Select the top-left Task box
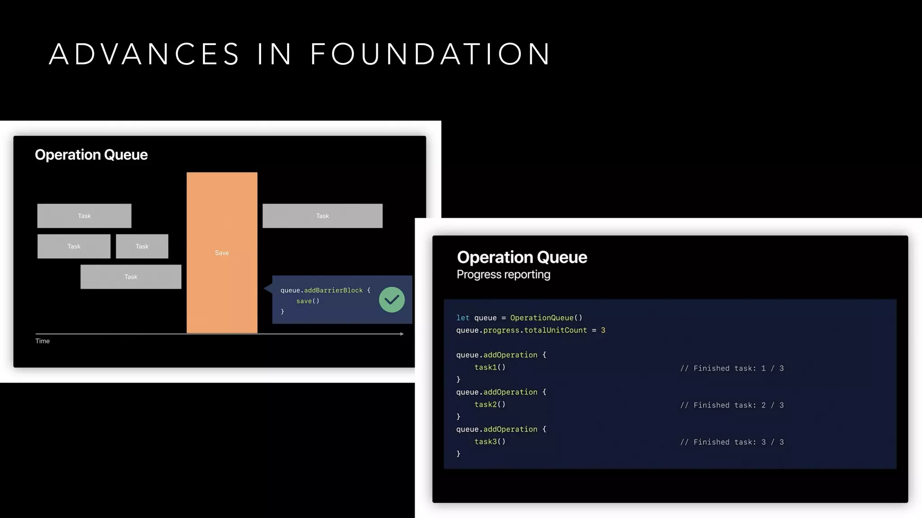The width and height of the screenshot is (922, 518). coord(84,216)
